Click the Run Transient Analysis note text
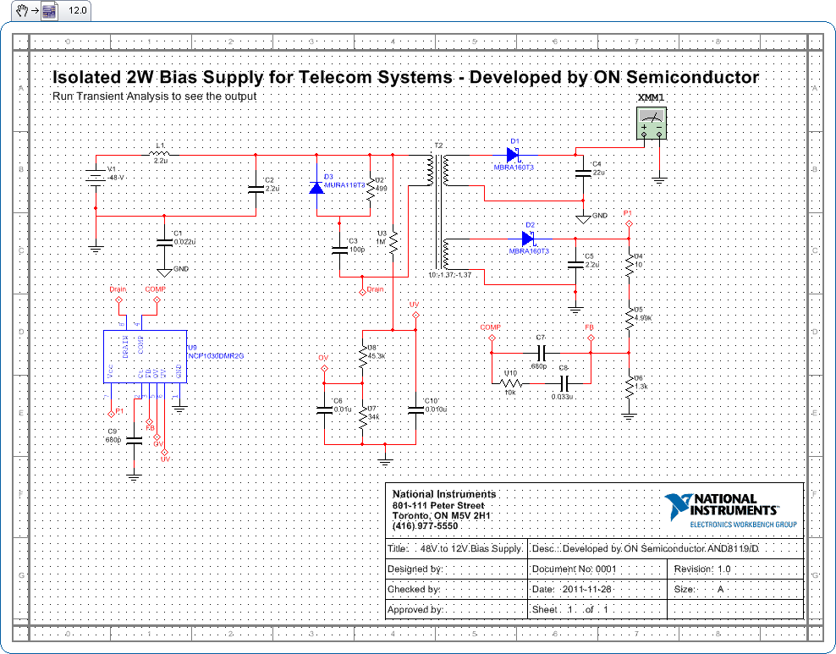 point(154,96)
